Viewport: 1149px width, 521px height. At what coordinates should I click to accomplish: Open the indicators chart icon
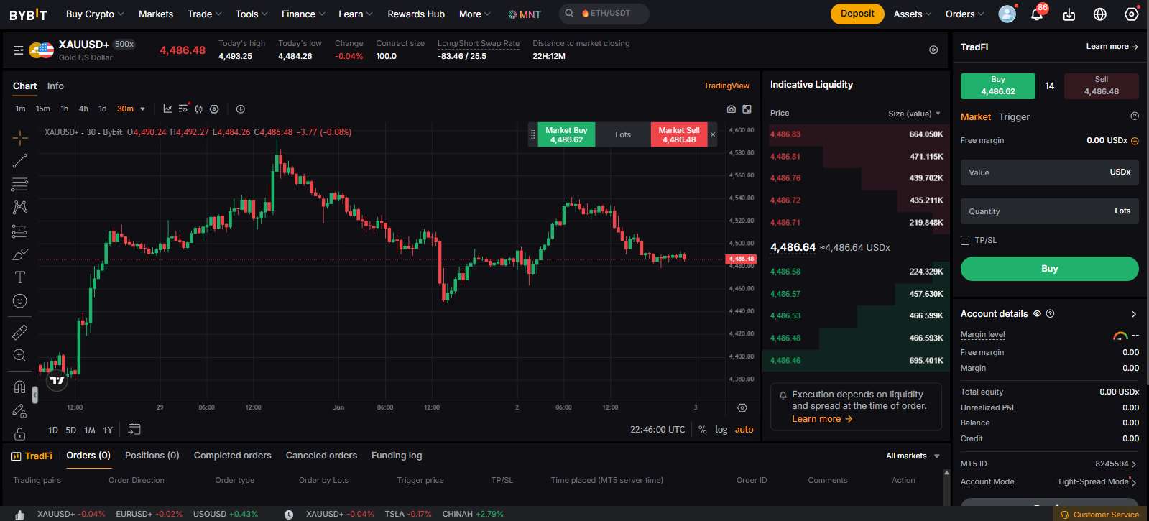click(167, 109)
